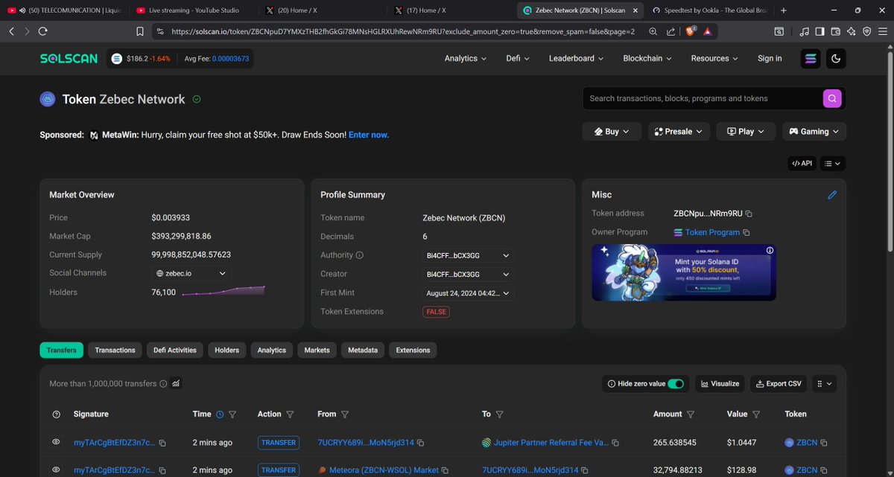
Task: Filter the From column
Action: 345,414
